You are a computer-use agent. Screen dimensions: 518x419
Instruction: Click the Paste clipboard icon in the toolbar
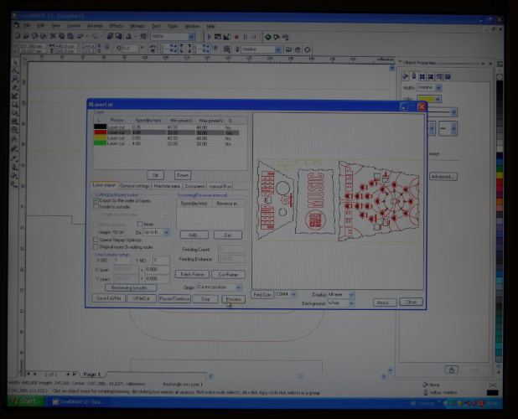[70, 36]
